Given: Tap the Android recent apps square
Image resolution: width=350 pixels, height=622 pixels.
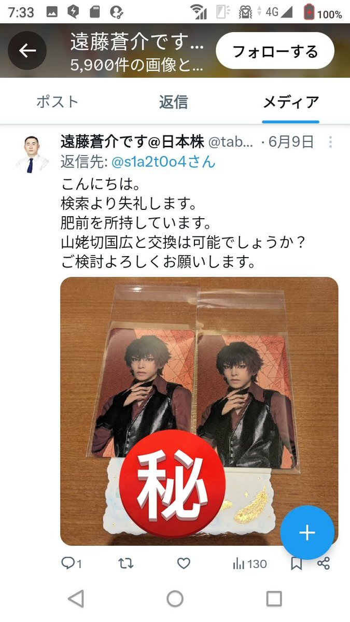Looking at the screenshot, I should tap(274, 599).
